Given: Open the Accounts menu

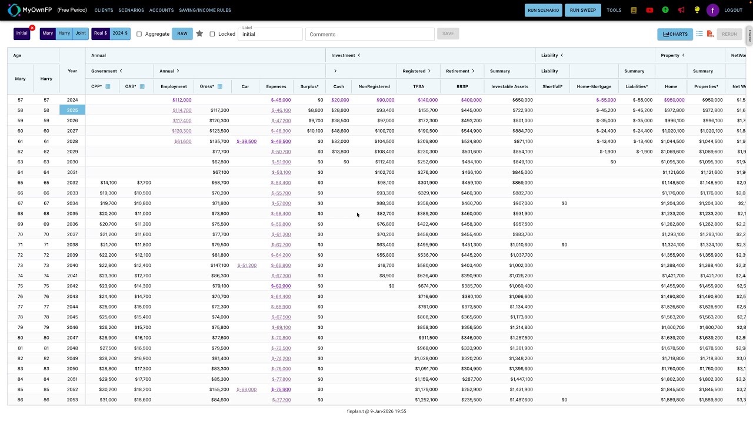Looking at the screenshot, I should [x=161, y=10].
